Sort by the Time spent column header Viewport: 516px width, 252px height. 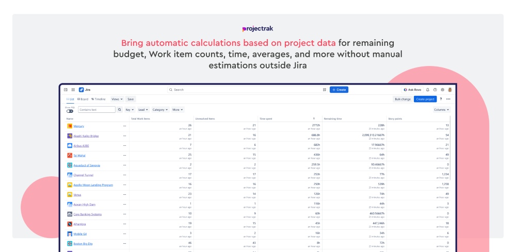[x=266, y=119]
